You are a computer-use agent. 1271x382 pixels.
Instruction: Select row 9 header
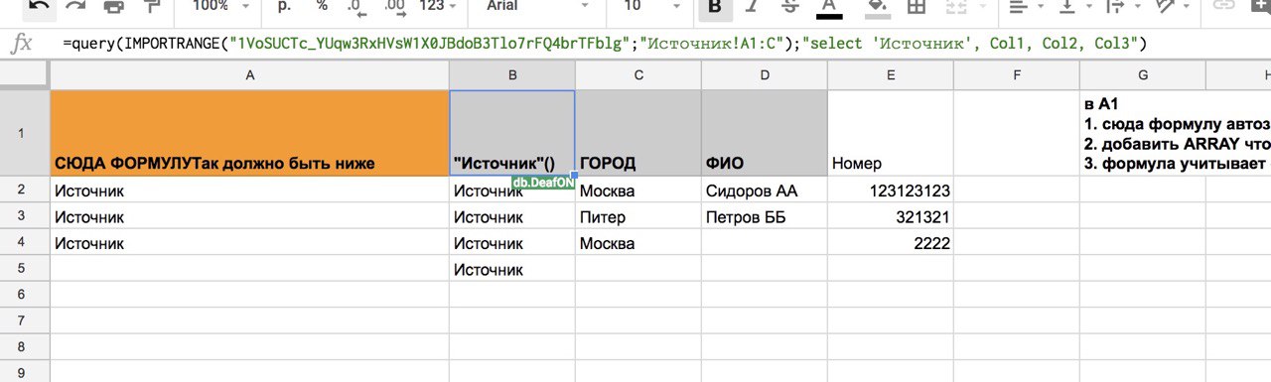click(25, 372)
